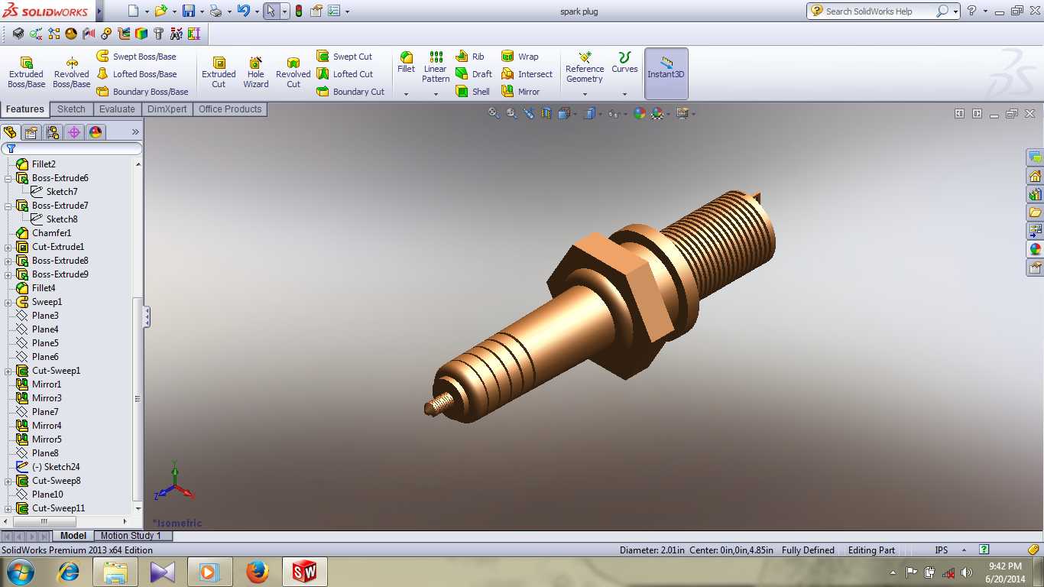Select Plane5 in the feature tree
The width and height of the screenshot is (1044, 587).
(45, 343)
